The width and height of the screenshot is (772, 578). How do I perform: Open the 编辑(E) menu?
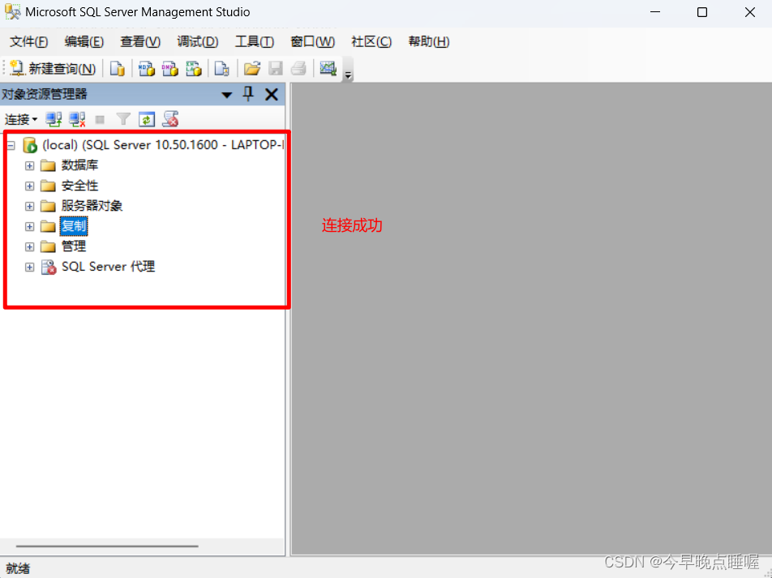(x=84, y=42)
